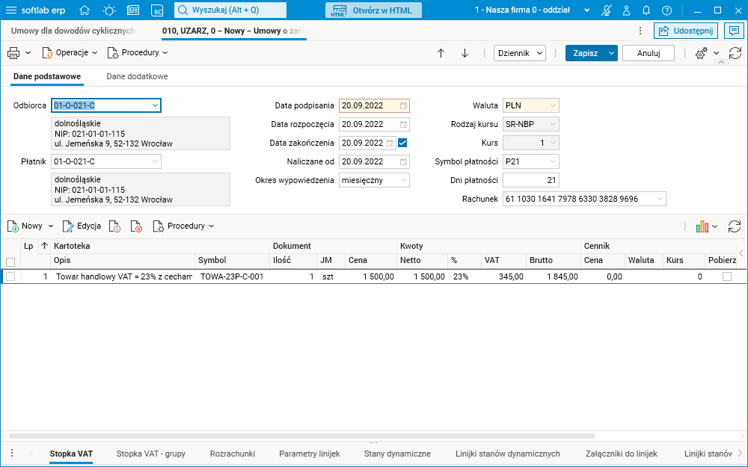Viewport: 748px width, 467px height.
Task: Open the Parametry linijek tab
Action: click(x=310, y=454)
